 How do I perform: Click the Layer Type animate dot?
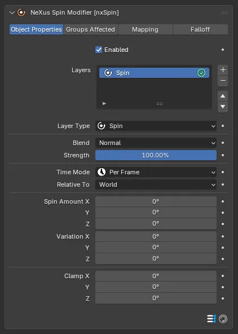click(223, 126)
